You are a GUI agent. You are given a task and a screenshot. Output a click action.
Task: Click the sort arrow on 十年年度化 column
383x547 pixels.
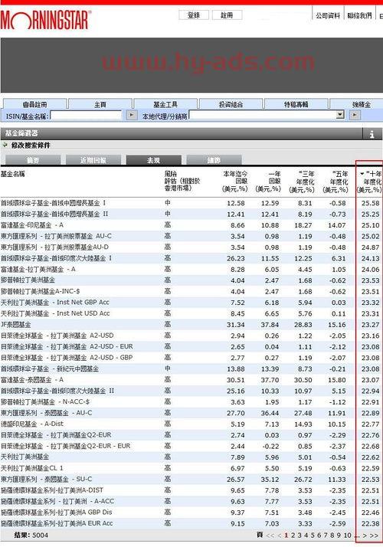pos(362,173)
